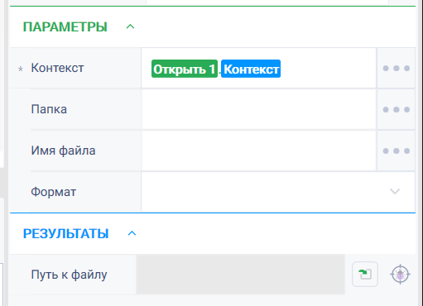This screenshot has width=423, height=306.
Task: Click the gray Путь к файлу result field
Action: [240, 275]
